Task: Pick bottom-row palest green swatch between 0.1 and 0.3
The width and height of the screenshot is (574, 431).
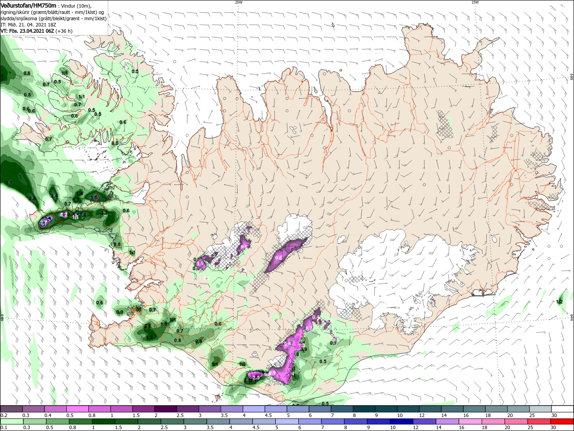Action: 11,422
